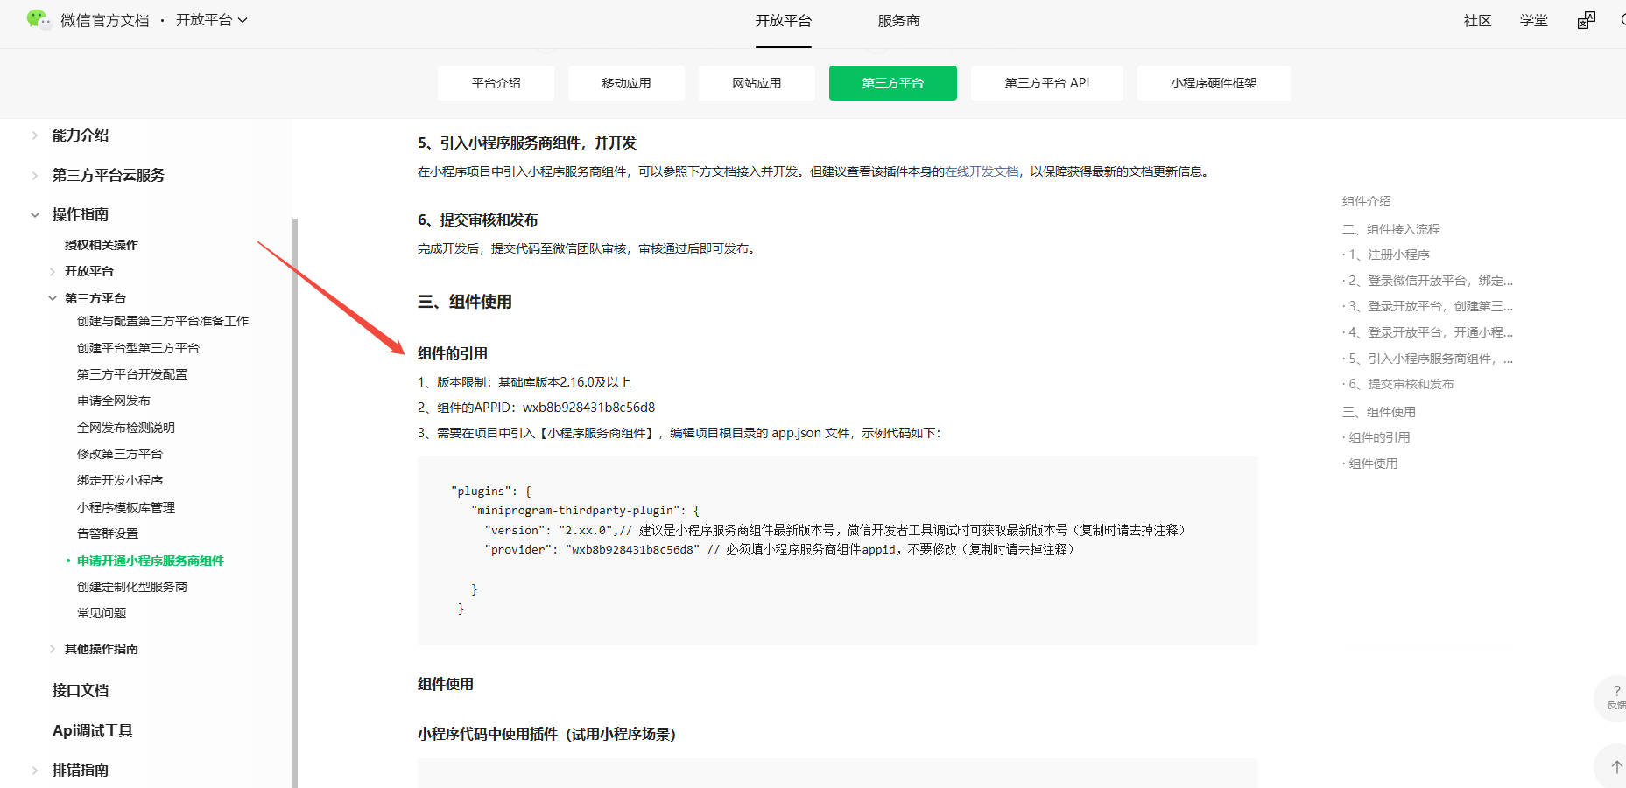Expand the 第三方平台云服务 sidebar section

[35, 176]
